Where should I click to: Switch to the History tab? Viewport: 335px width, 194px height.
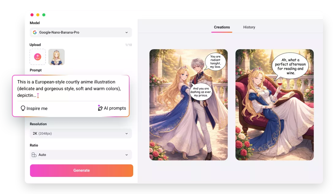pyautogui.click(x=249, y=27)
